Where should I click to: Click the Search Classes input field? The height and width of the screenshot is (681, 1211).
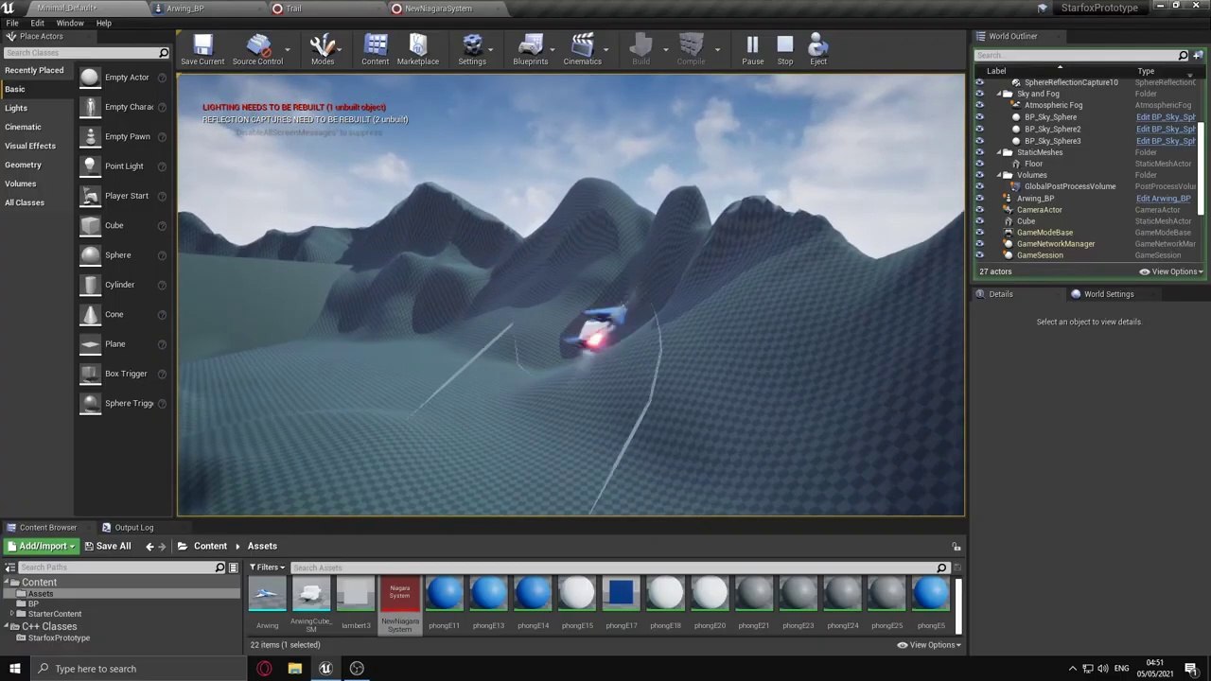[86, 53]
